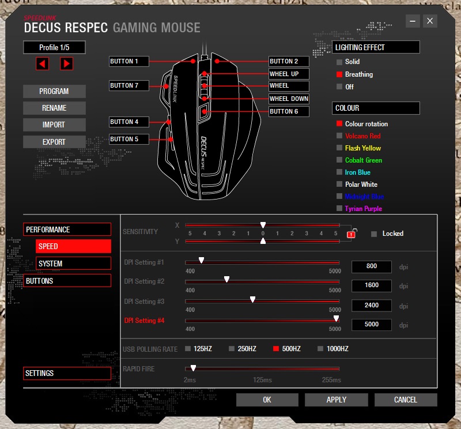
Task: Select the DPI Setting #1 label
Action: click(144, 262)
